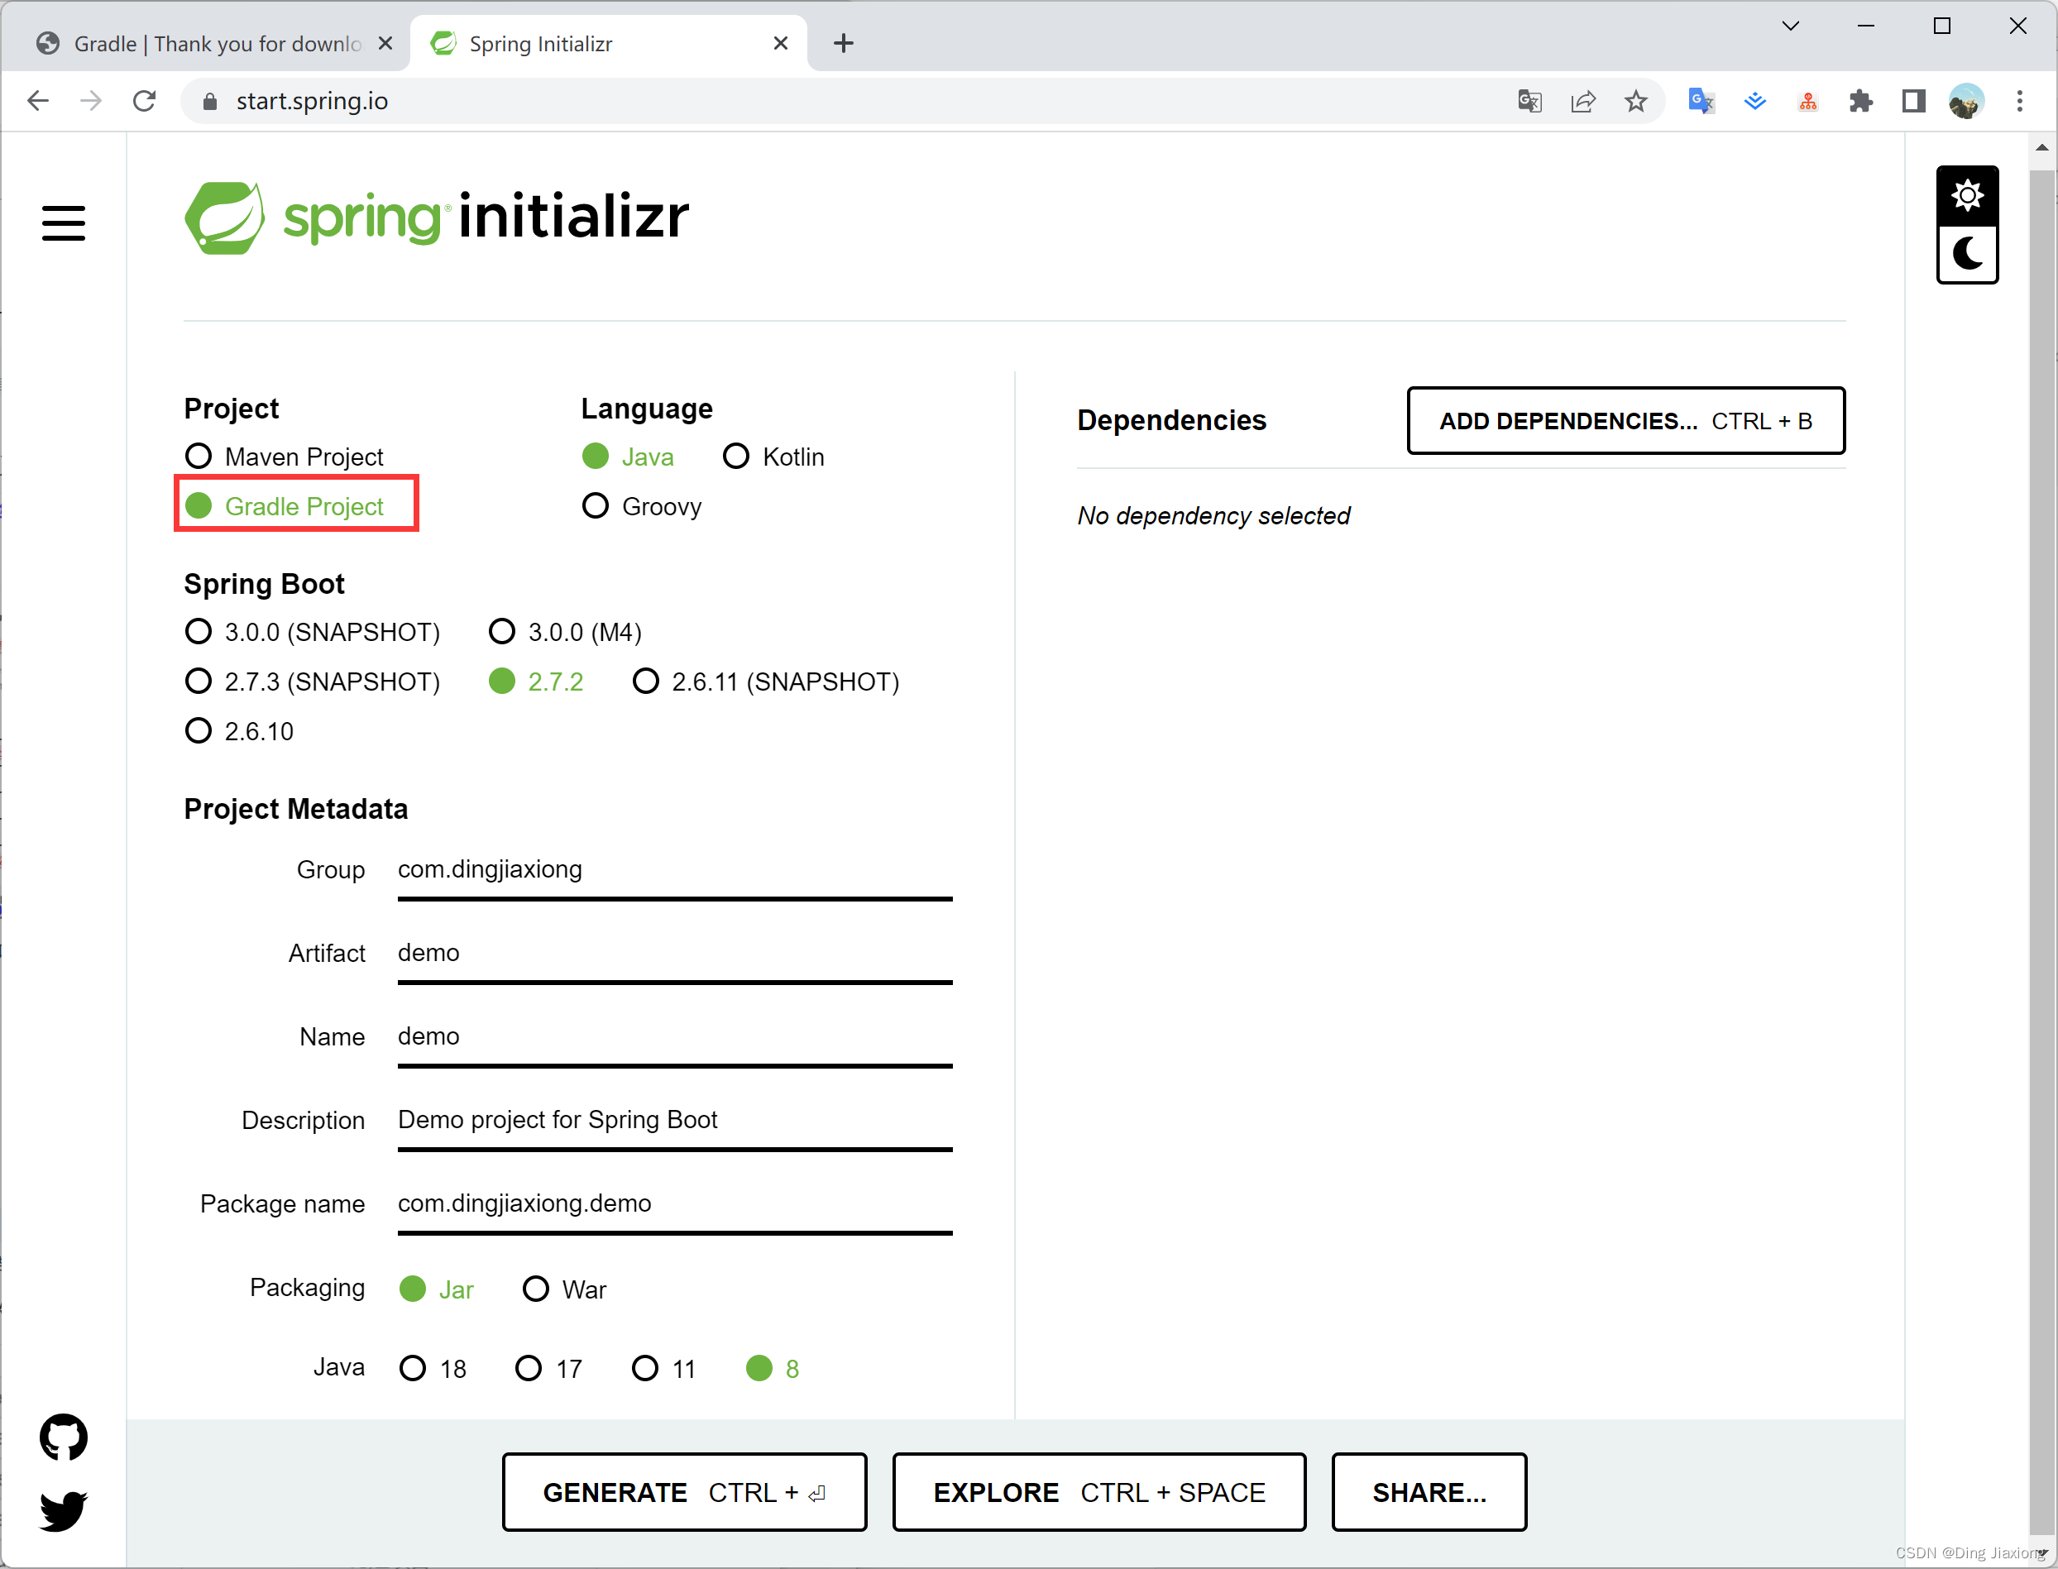Image resolution: width=2058 pixels, height=1569 pixels.
Task: Open the hamburger side menu
Action: click(x=64, y=223)
